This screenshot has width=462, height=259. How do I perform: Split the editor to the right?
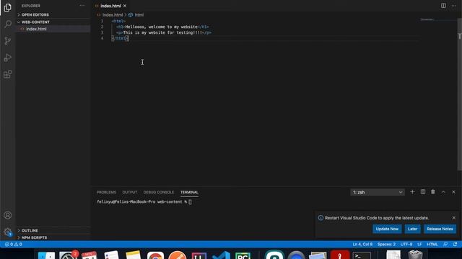click(x=443, y=6)
